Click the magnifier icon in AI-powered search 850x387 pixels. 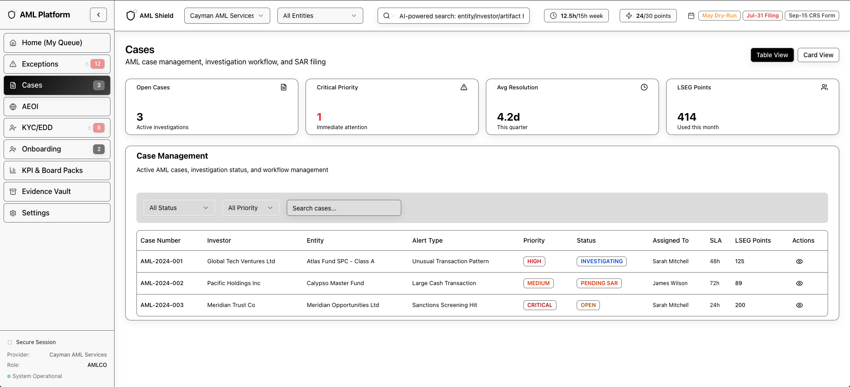pyautogui.click(x=387, y=16)
